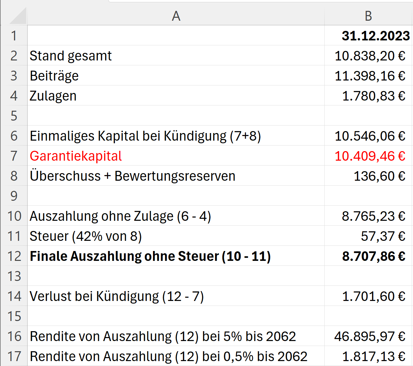The width and height of the screenshot is (413, 366).
Task: Select 'Überschuss + Bewertungsreserven' cell
Action: click(x=132, y=176)
